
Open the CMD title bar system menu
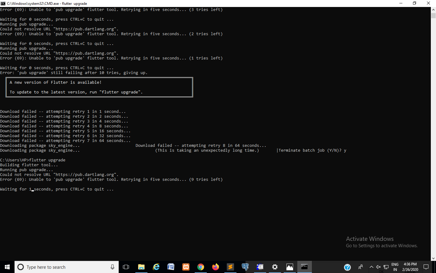click(4, 3)
